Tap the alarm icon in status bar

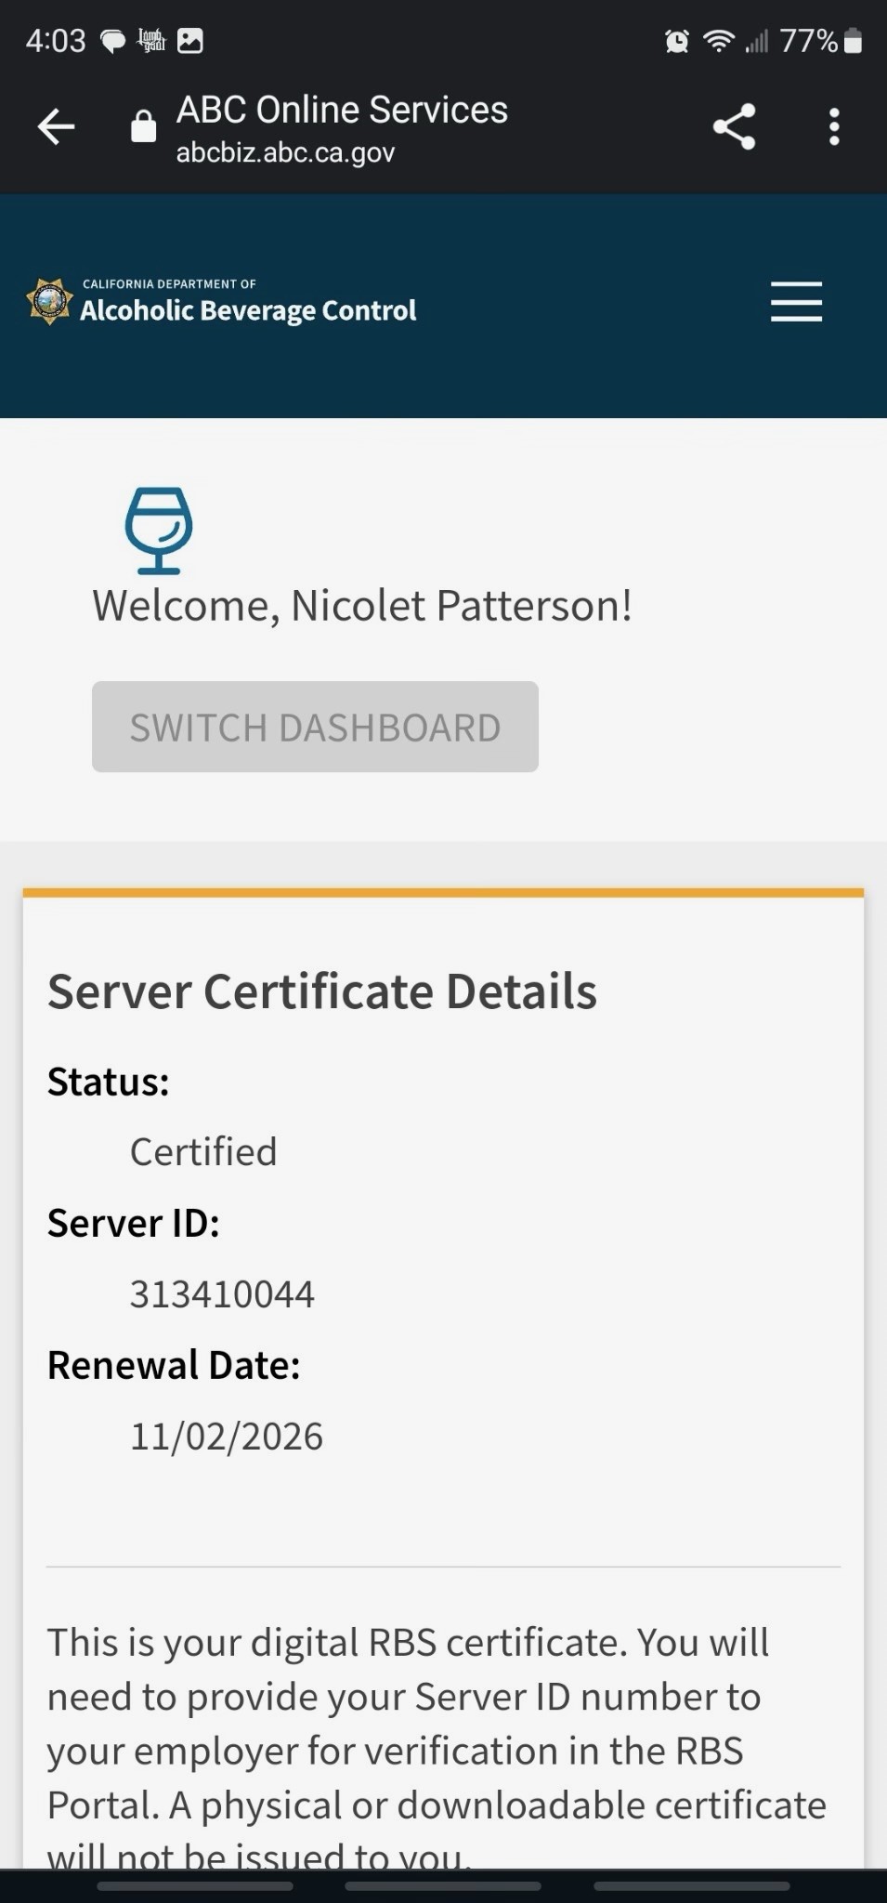click(677, 41)
